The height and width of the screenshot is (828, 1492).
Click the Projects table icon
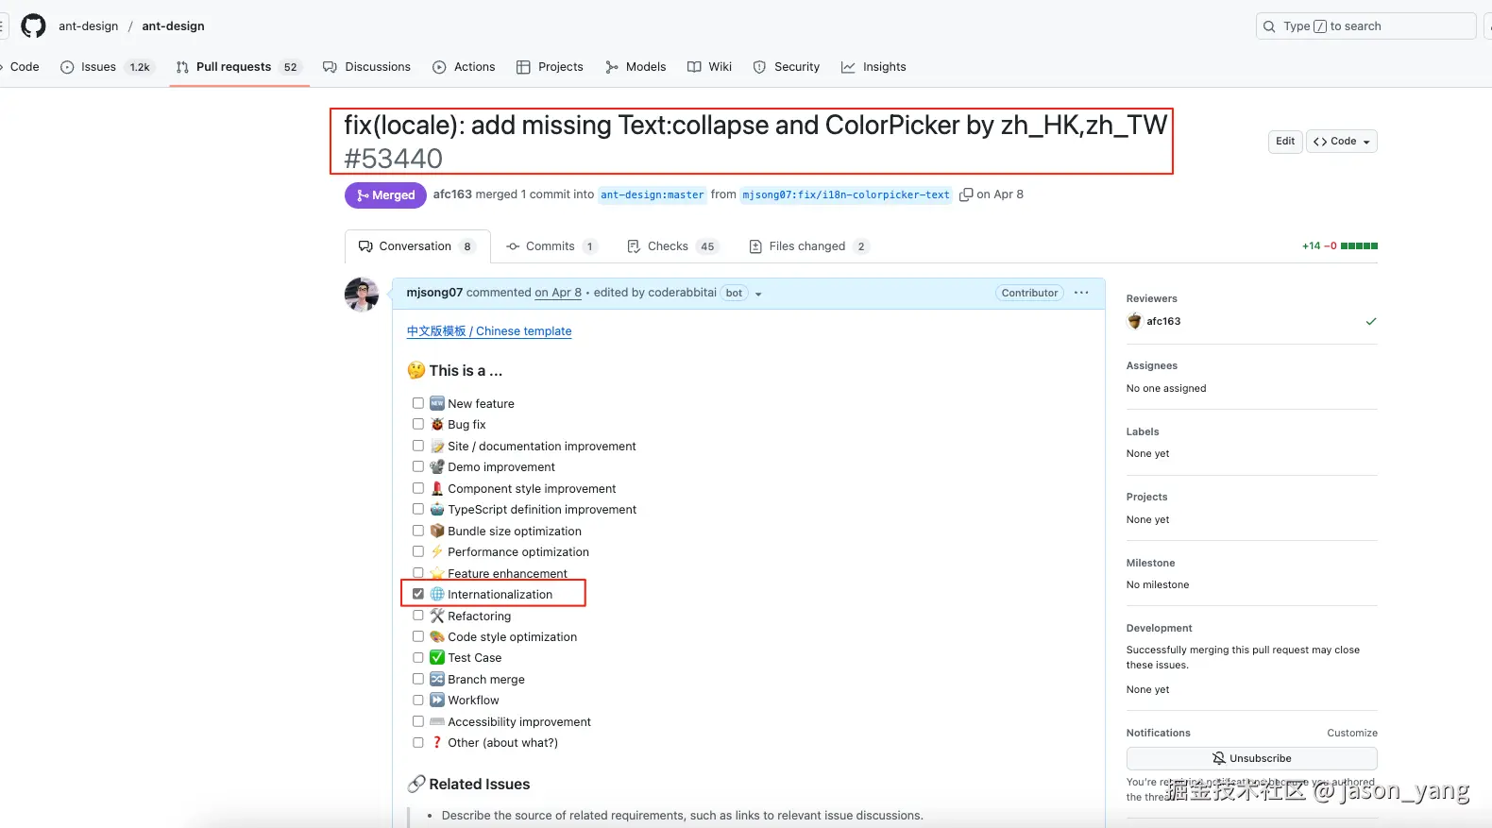pyautogui.click(x=523, y=67)
